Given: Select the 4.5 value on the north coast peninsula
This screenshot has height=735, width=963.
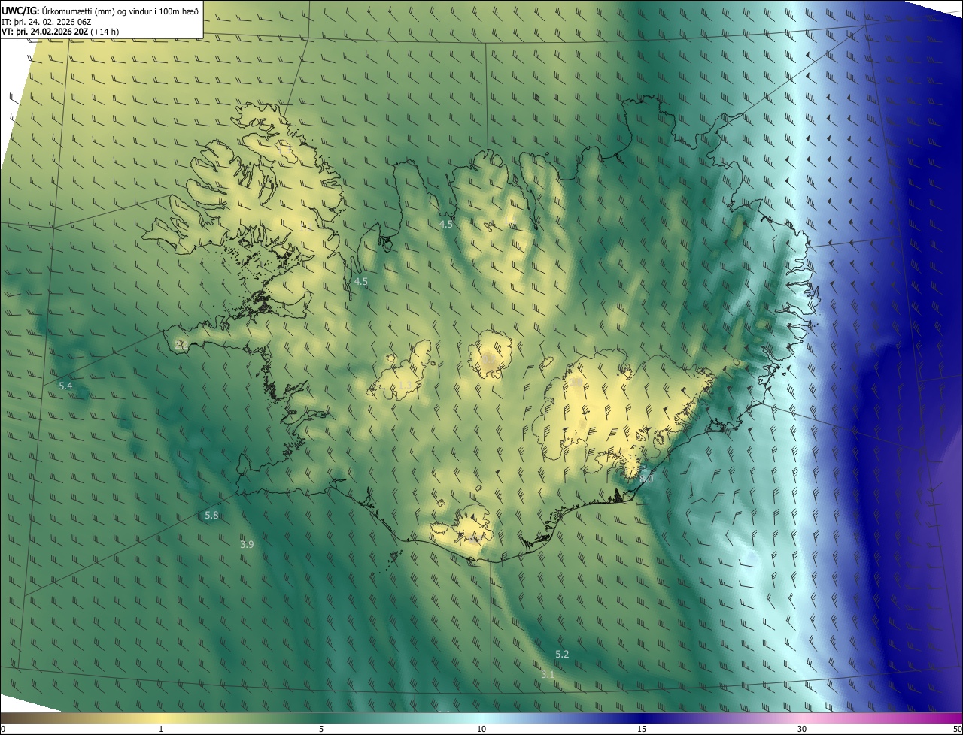Looking at the screenshot, I should point(446,224).
